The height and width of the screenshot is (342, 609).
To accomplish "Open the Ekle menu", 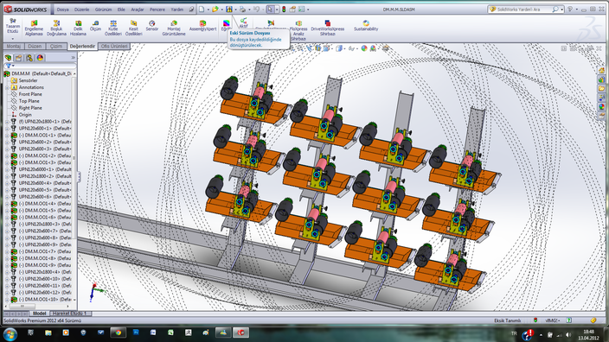I will [x=121, y=9].
